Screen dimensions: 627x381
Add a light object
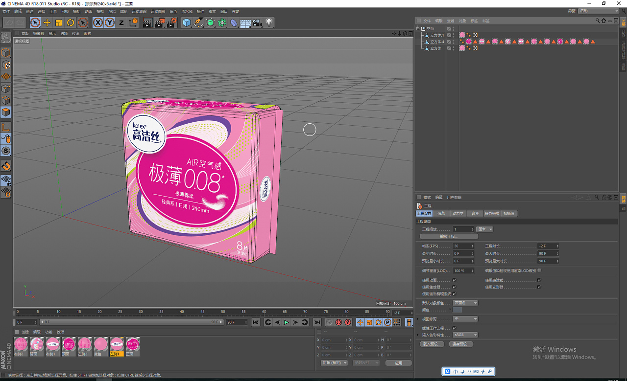[269, 22]
